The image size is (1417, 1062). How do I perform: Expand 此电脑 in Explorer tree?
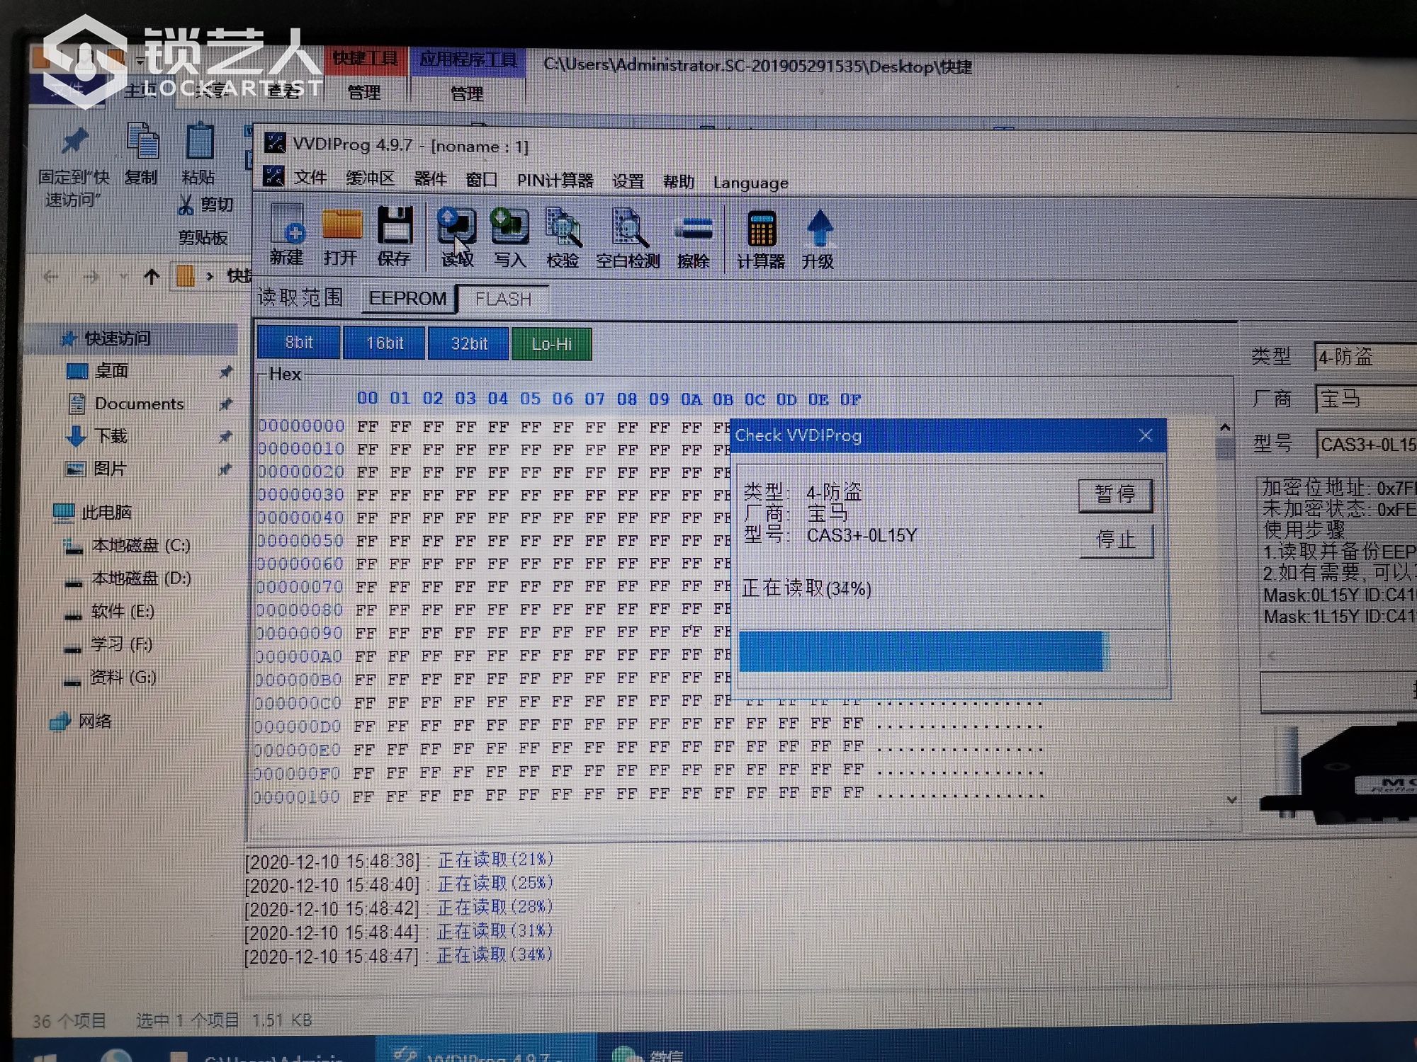94,512
